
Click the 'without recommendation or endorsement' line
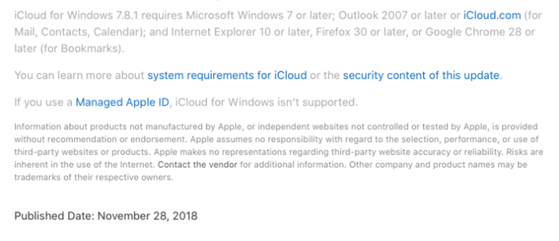click(276, 139)
